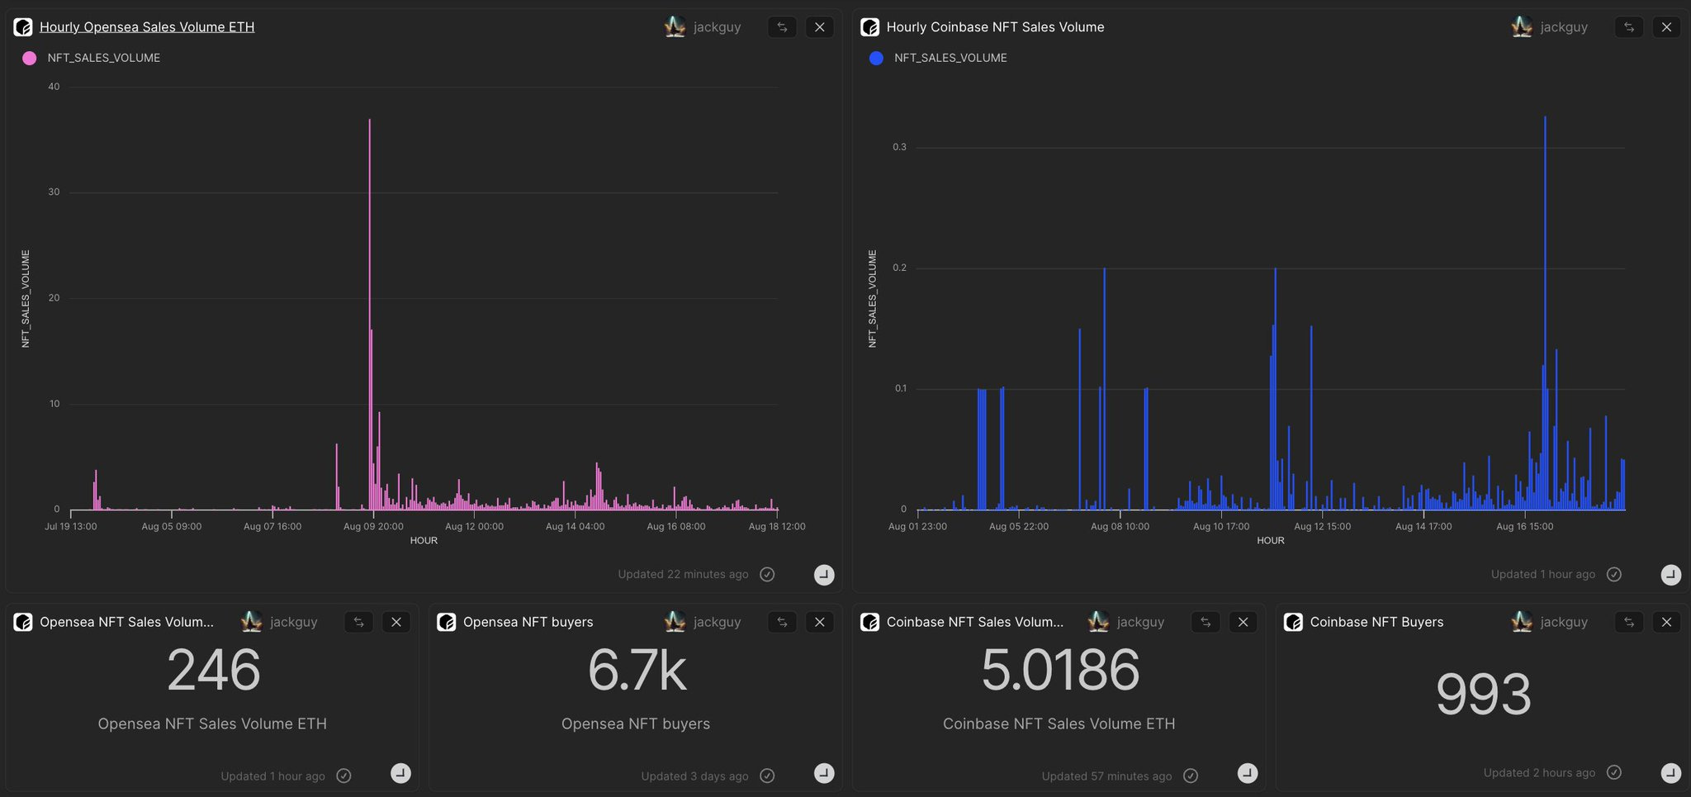This screenshot has width=1691, height=797.
Task: Click the "Updated 57 minutes ago" text
Action: tap(1106, 776)
